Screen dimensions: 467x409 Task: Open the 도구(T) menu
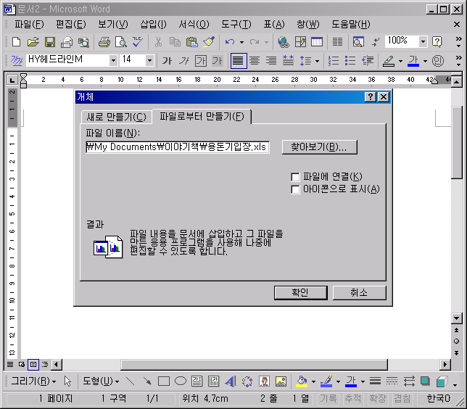click(236, 24)
